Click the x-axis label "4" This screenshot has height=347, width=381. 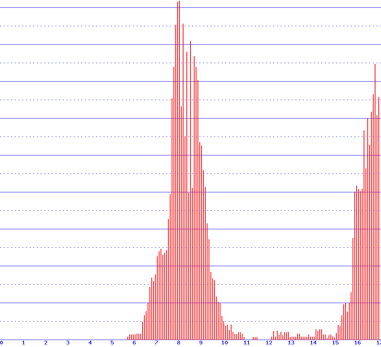pos(90,343)
